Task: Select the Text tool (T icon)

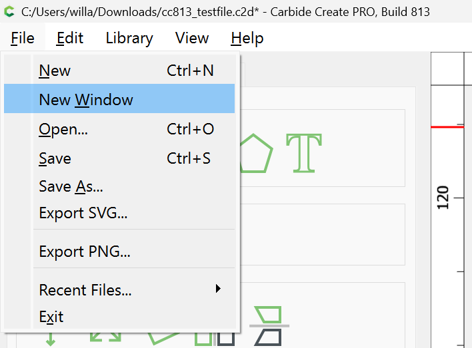Action: coord(304,153)
